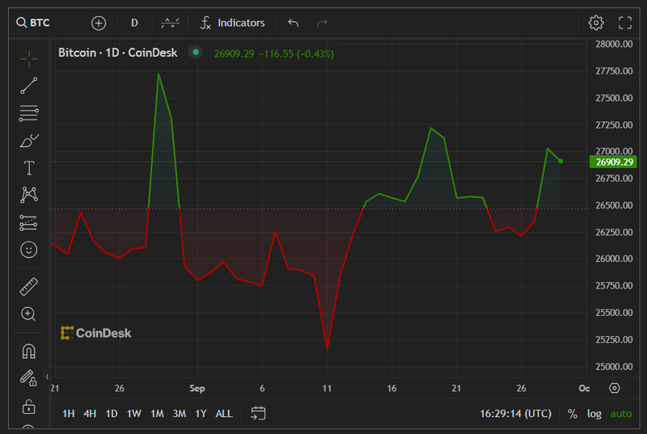647x434 pixels.
Task: Open chart settings gear icon
Action: 596,23
